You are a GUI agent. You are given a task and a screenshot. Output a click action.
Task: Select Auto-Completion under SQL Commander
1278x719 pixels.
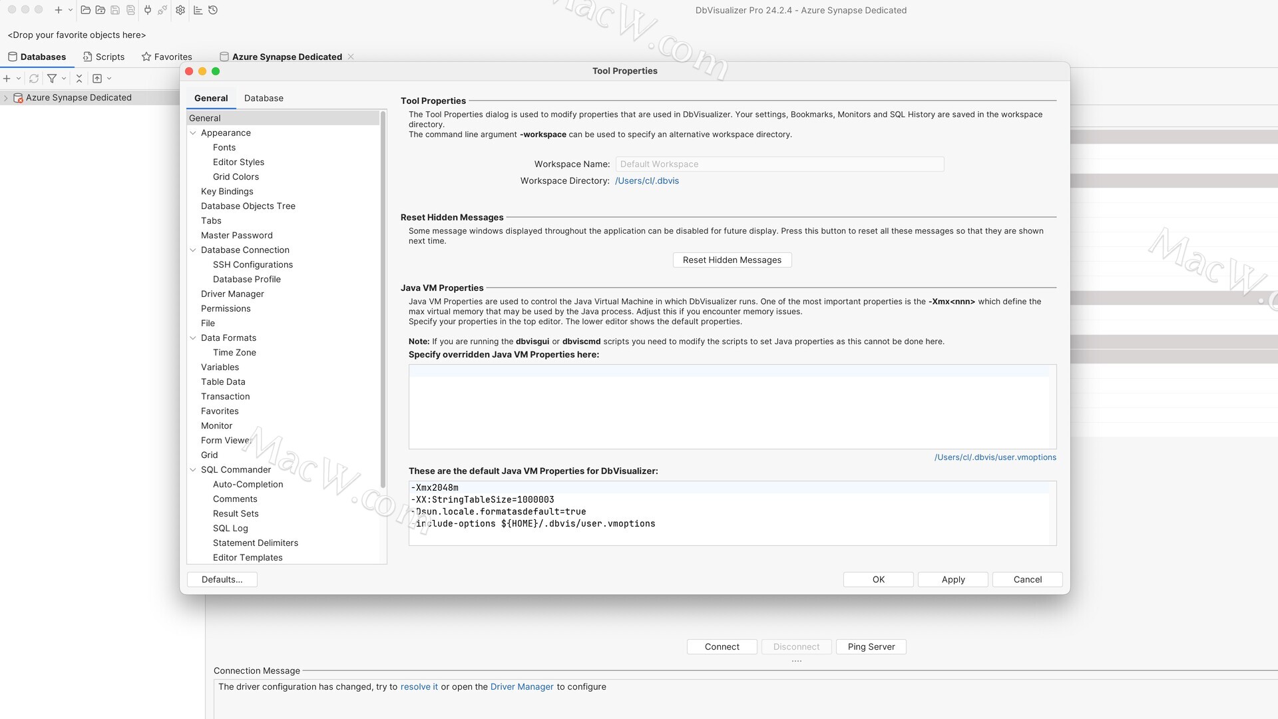pos(248,485)
